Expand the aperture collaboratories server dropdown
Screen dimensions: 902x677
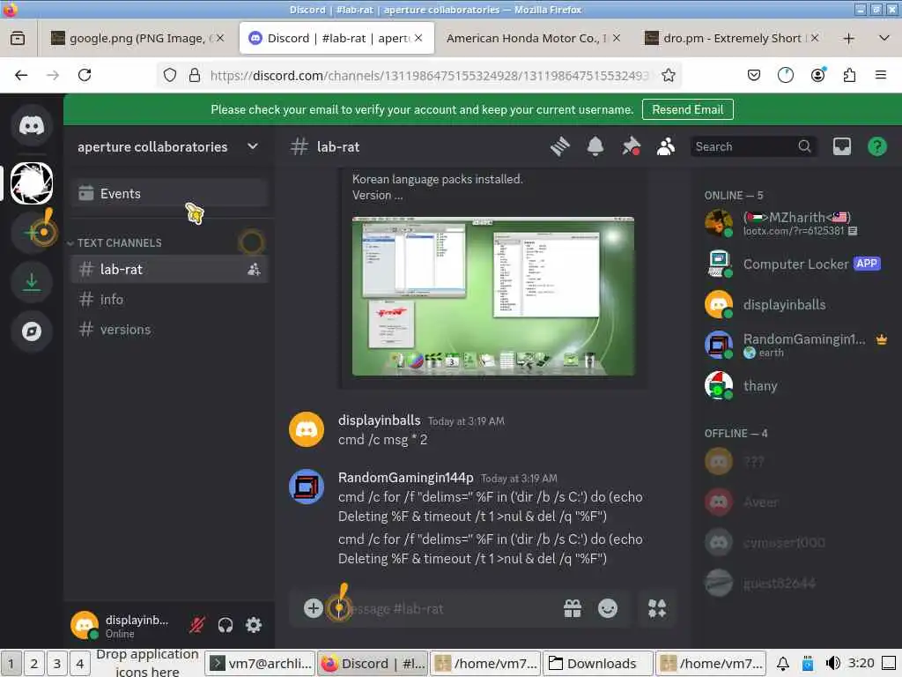pos(253,147)
